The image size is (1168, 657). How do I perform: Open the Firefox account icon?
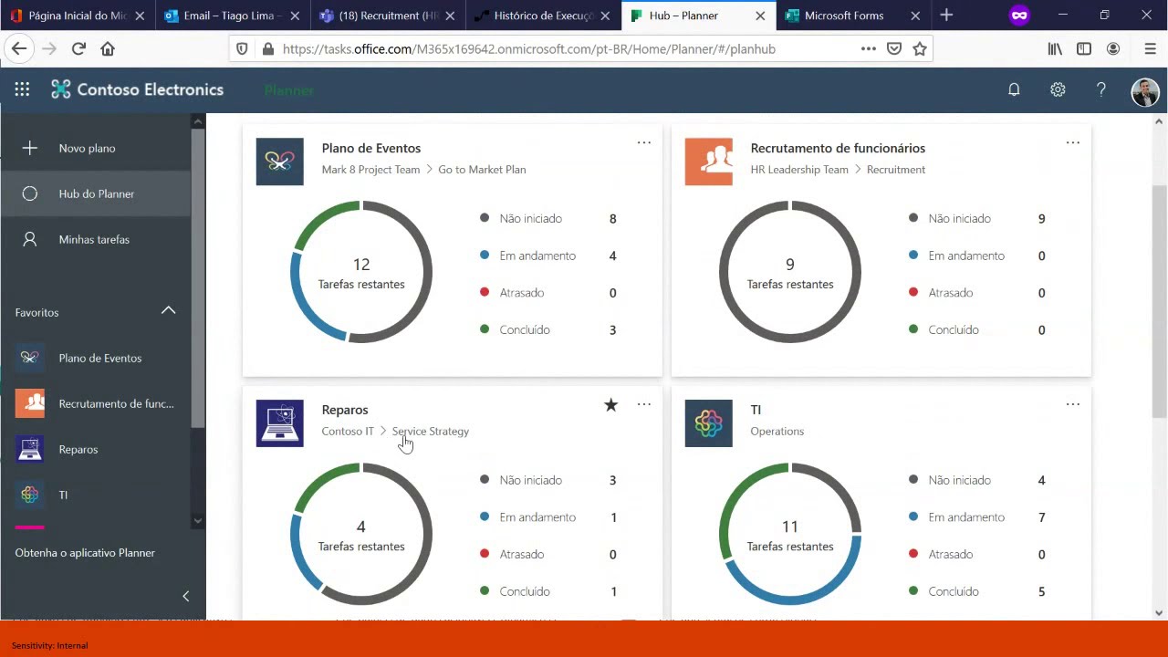pos(1113,49)
